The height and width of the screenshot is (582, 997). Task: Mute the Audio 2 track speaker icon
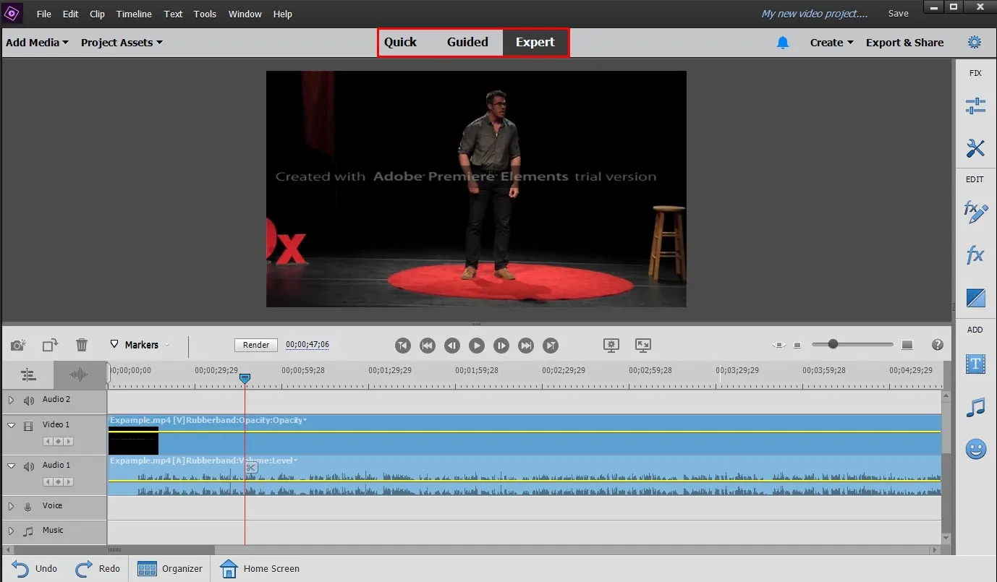29,399
